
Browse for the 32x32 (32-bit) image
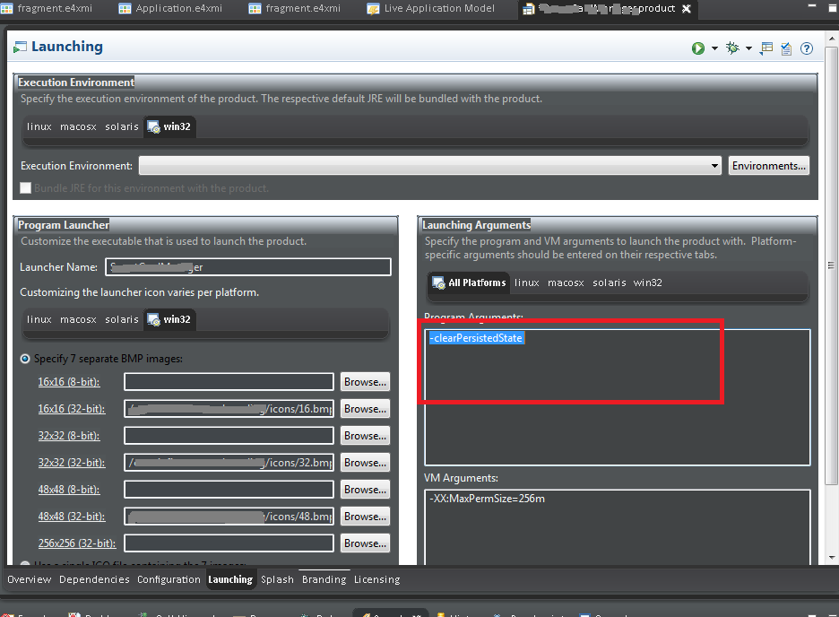(x=365, y=463)
